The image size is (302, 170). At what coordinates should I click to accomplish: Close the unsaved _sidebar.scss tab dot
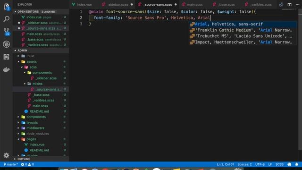[132, 4]
